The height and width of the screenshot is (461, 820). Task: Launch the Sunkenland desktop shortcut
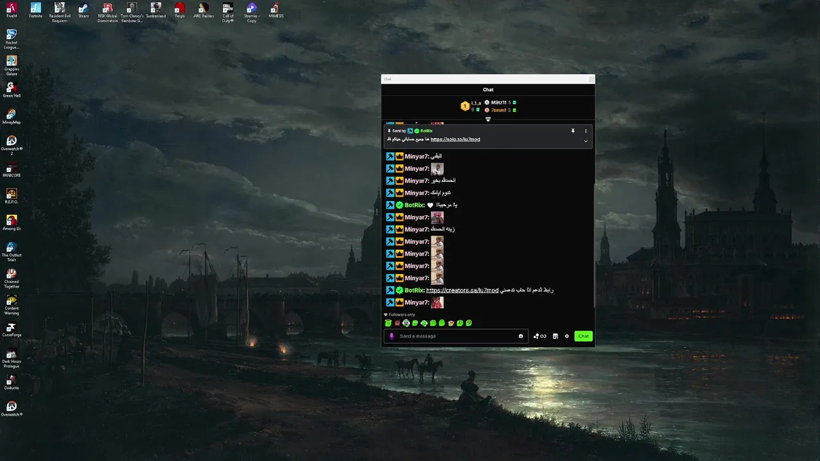pyautogui.click(x=156, y=10)
